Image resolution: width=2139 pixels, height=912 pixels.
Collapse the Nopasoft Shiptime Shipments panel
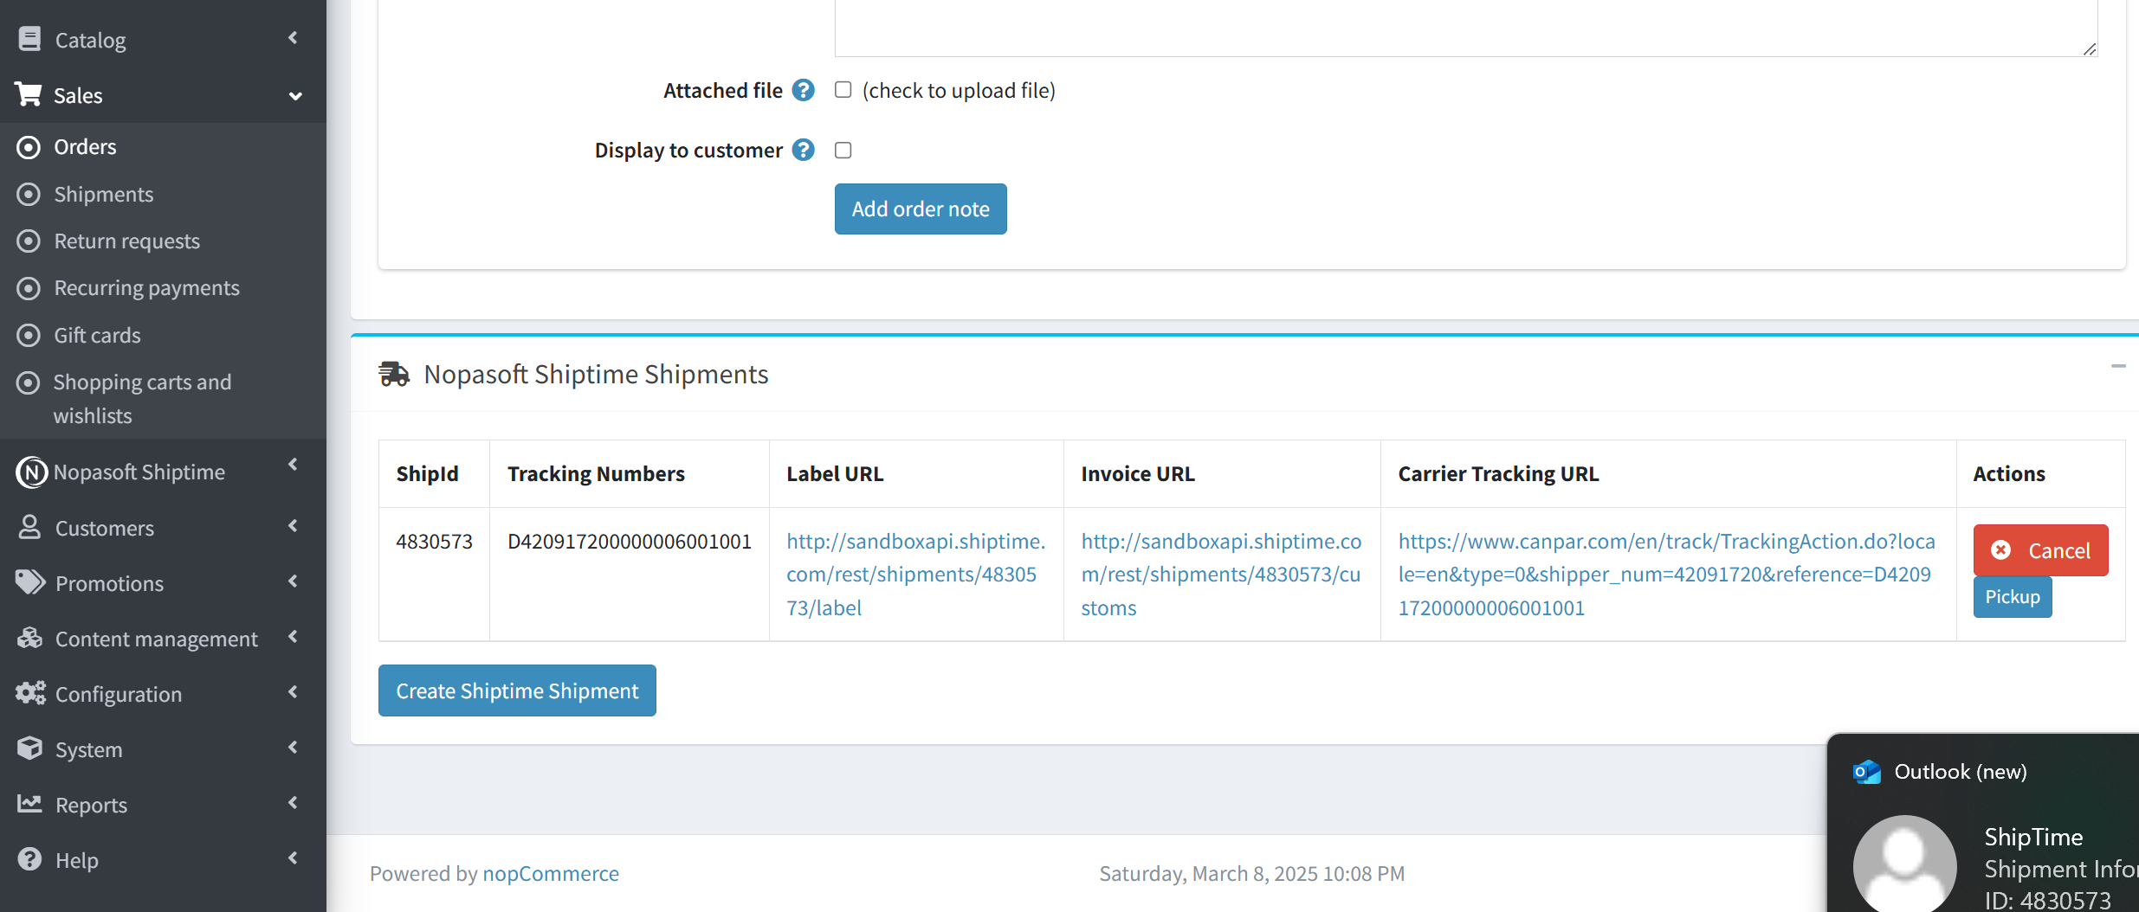click(2118, 367)
